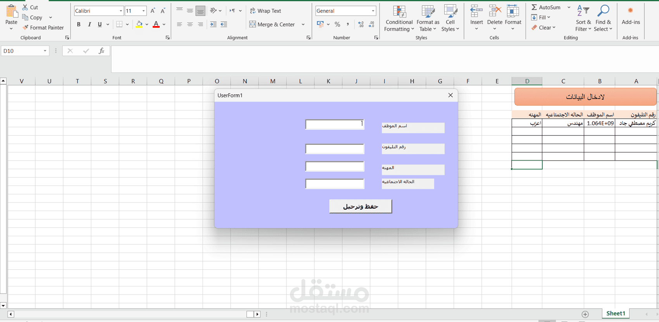Screen dimensions: 659x322
Task: Click the حفظ وترحيل button
Action: pos(361,206)
